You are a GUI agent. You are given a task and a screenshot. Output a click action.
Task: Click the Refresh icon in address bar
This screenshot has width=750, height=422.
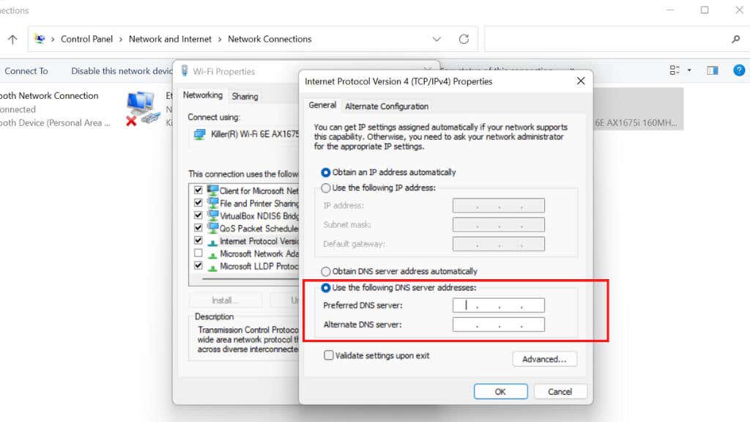click(x=464, y=39)
